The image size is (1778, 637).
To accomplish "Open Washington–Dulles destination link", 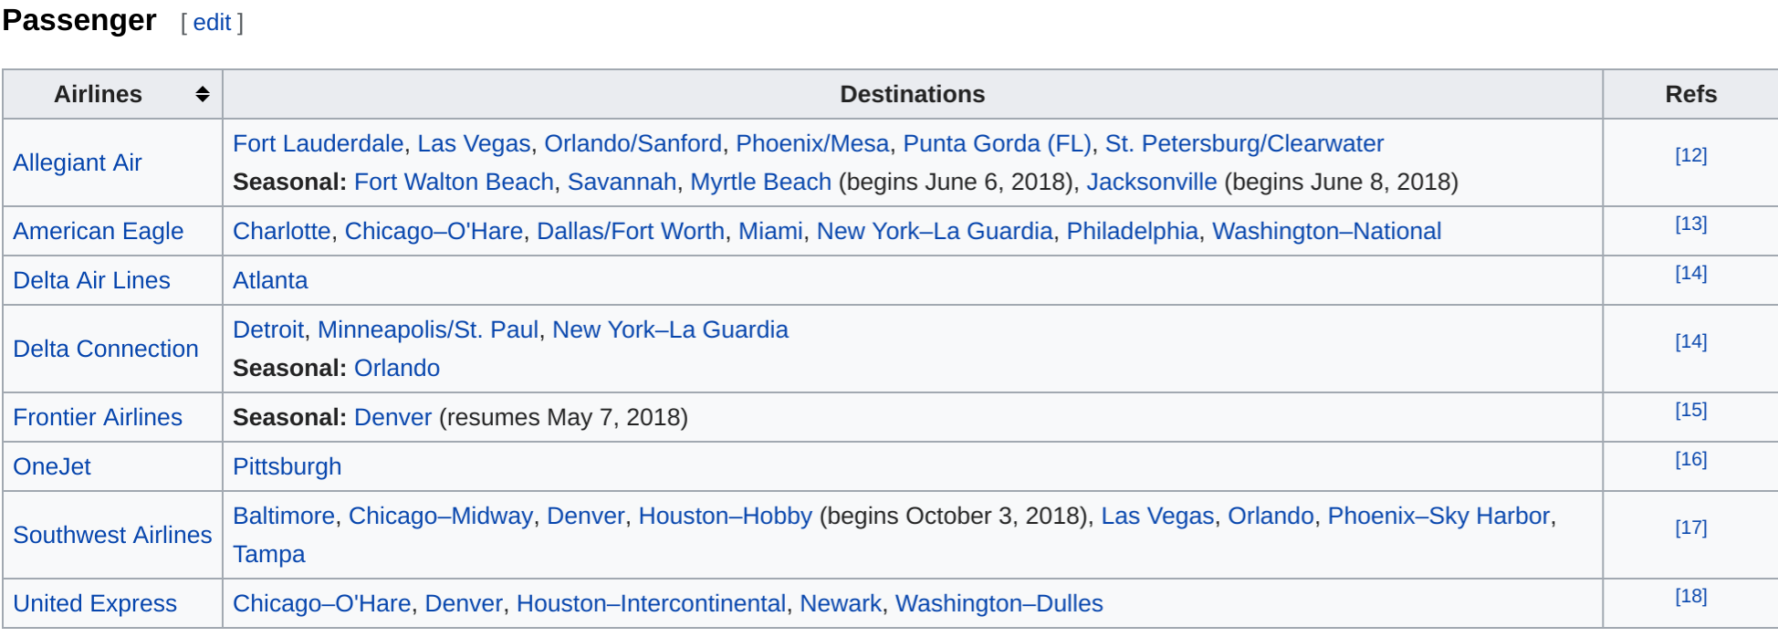I will [x=999, y=603].
